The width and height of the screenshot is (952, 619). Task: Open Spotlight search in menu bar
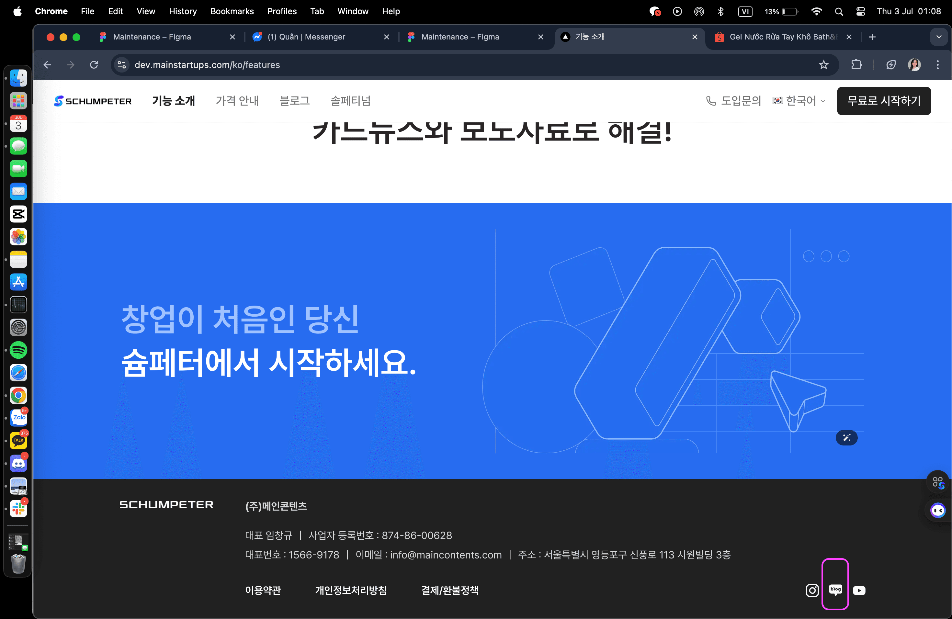pyautogui.click(x=839, y=11)
